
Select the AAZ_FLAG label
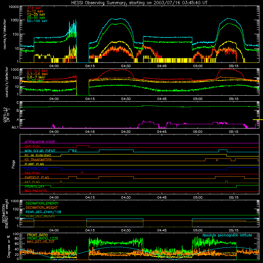(x=32, y=182)
